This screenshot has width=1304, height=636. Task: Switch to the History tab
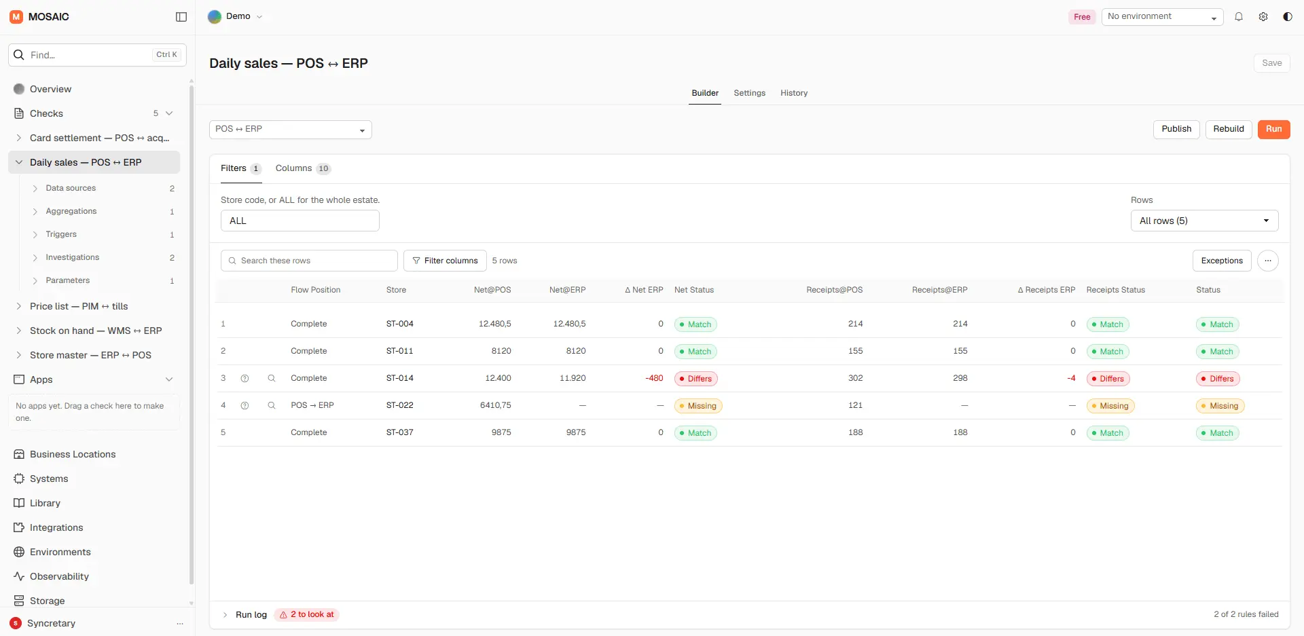794,93
